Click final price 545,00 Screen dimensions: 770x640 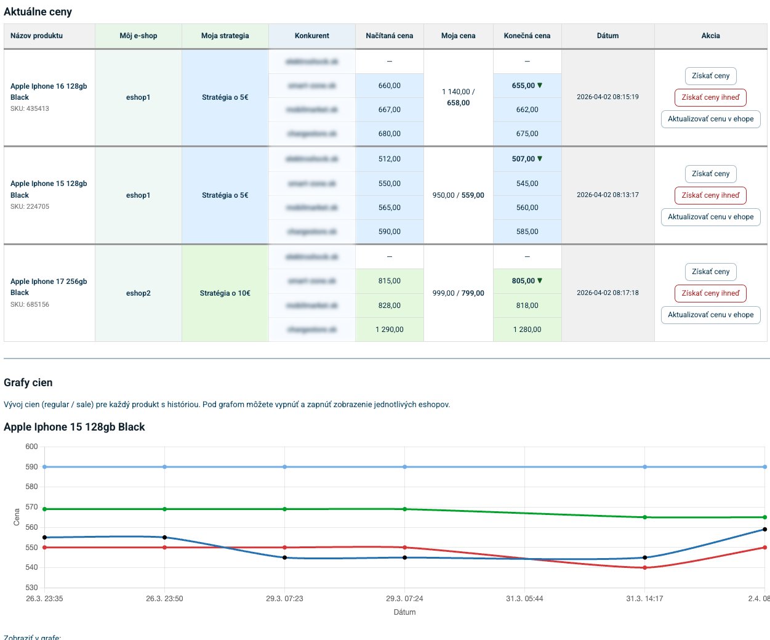(x=527, y=184)
